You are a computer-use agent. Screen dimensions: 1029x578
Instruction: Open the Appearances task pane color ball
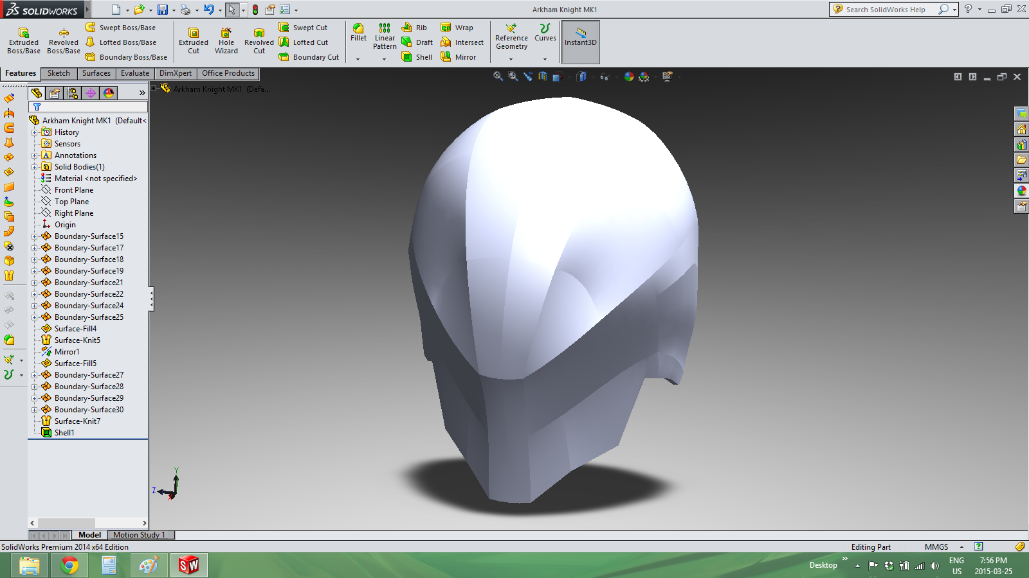1021,191
